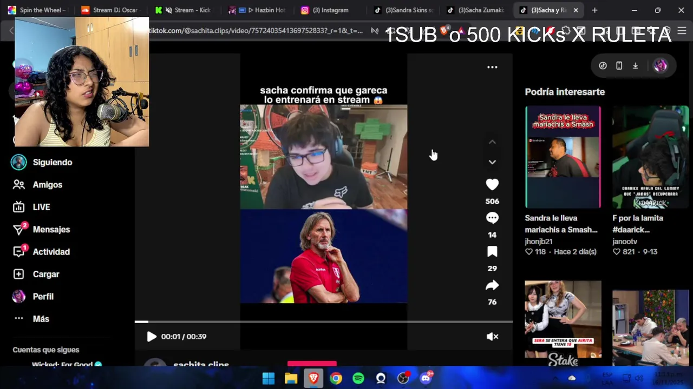Viewport: 693px width, 389px height.
Task: Open the Daarick gaming chair thumbnail
Action: [650, 157]
